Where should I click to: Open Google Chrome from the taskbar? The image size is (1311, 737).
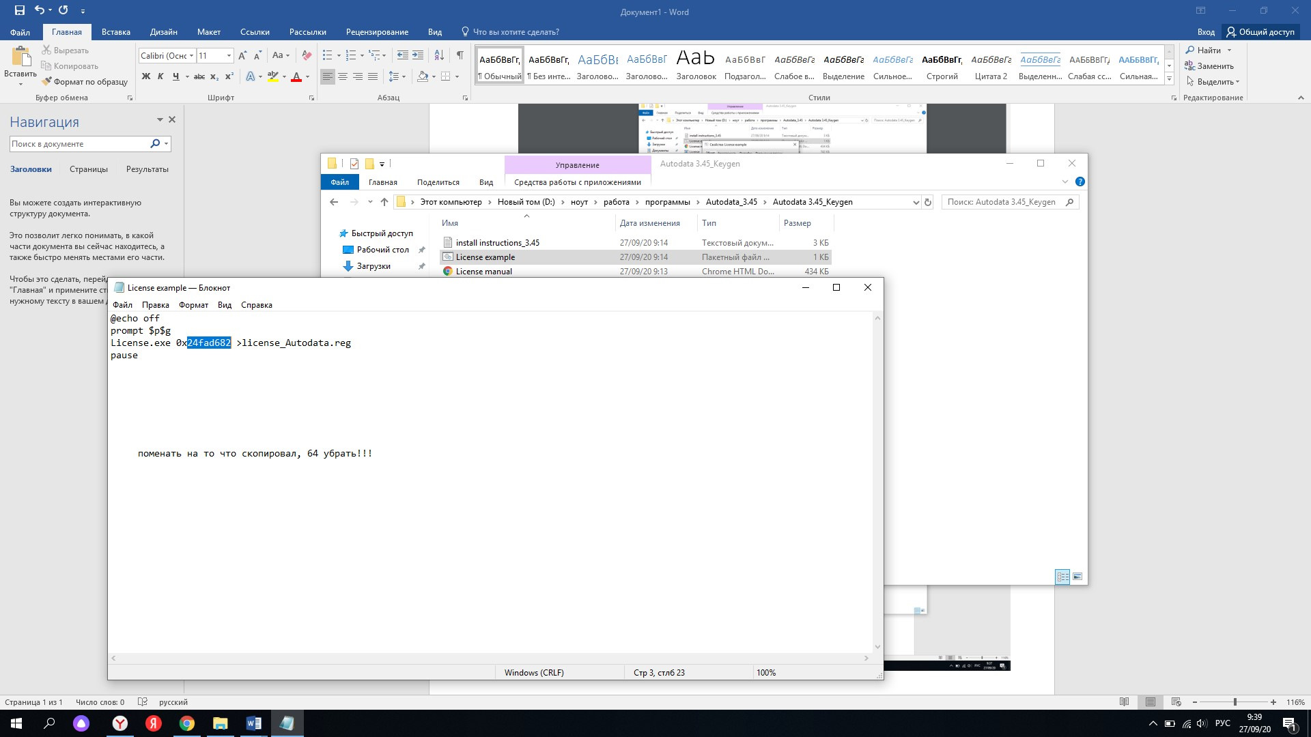(186, 723)
